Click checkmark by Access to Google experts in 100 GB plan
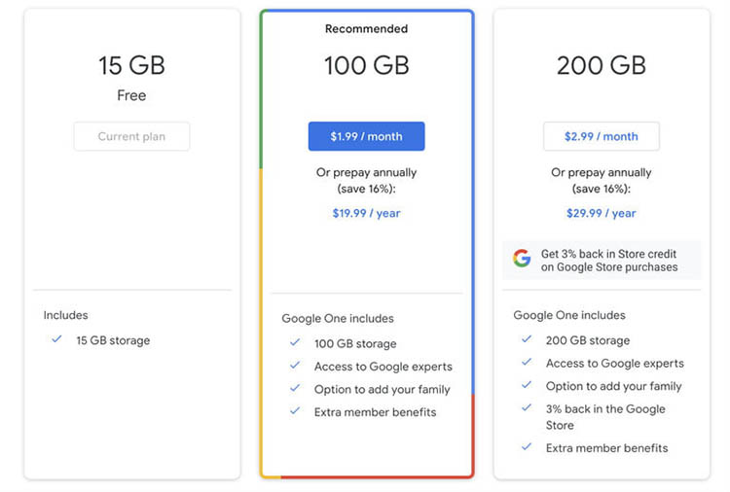The height and width of the screenshot is (492, 730). click(x=295, y=366)
